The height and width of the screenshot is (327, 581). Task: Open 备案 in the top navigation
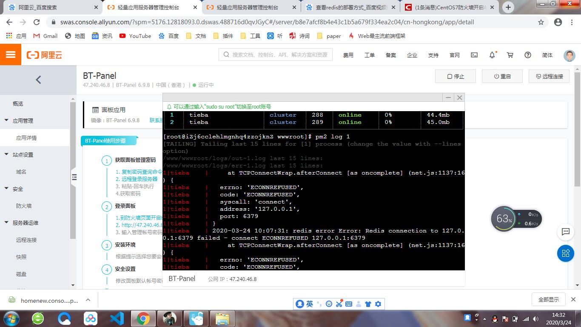point(391,55)
